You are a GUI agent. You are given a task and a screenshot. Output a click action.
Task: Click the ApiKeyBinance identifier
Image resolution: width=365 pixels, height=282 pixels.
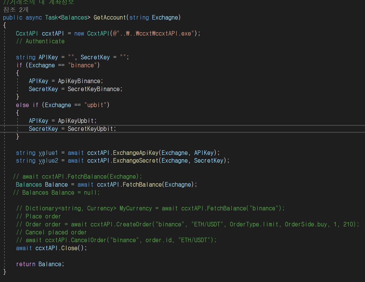coord(79,81)
